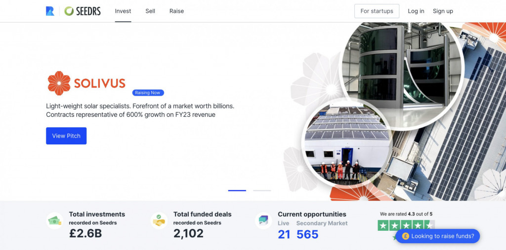506x250 pixels.
Task: Switch to the second carousel slide indicator
Action: click(x=262, y=191)
